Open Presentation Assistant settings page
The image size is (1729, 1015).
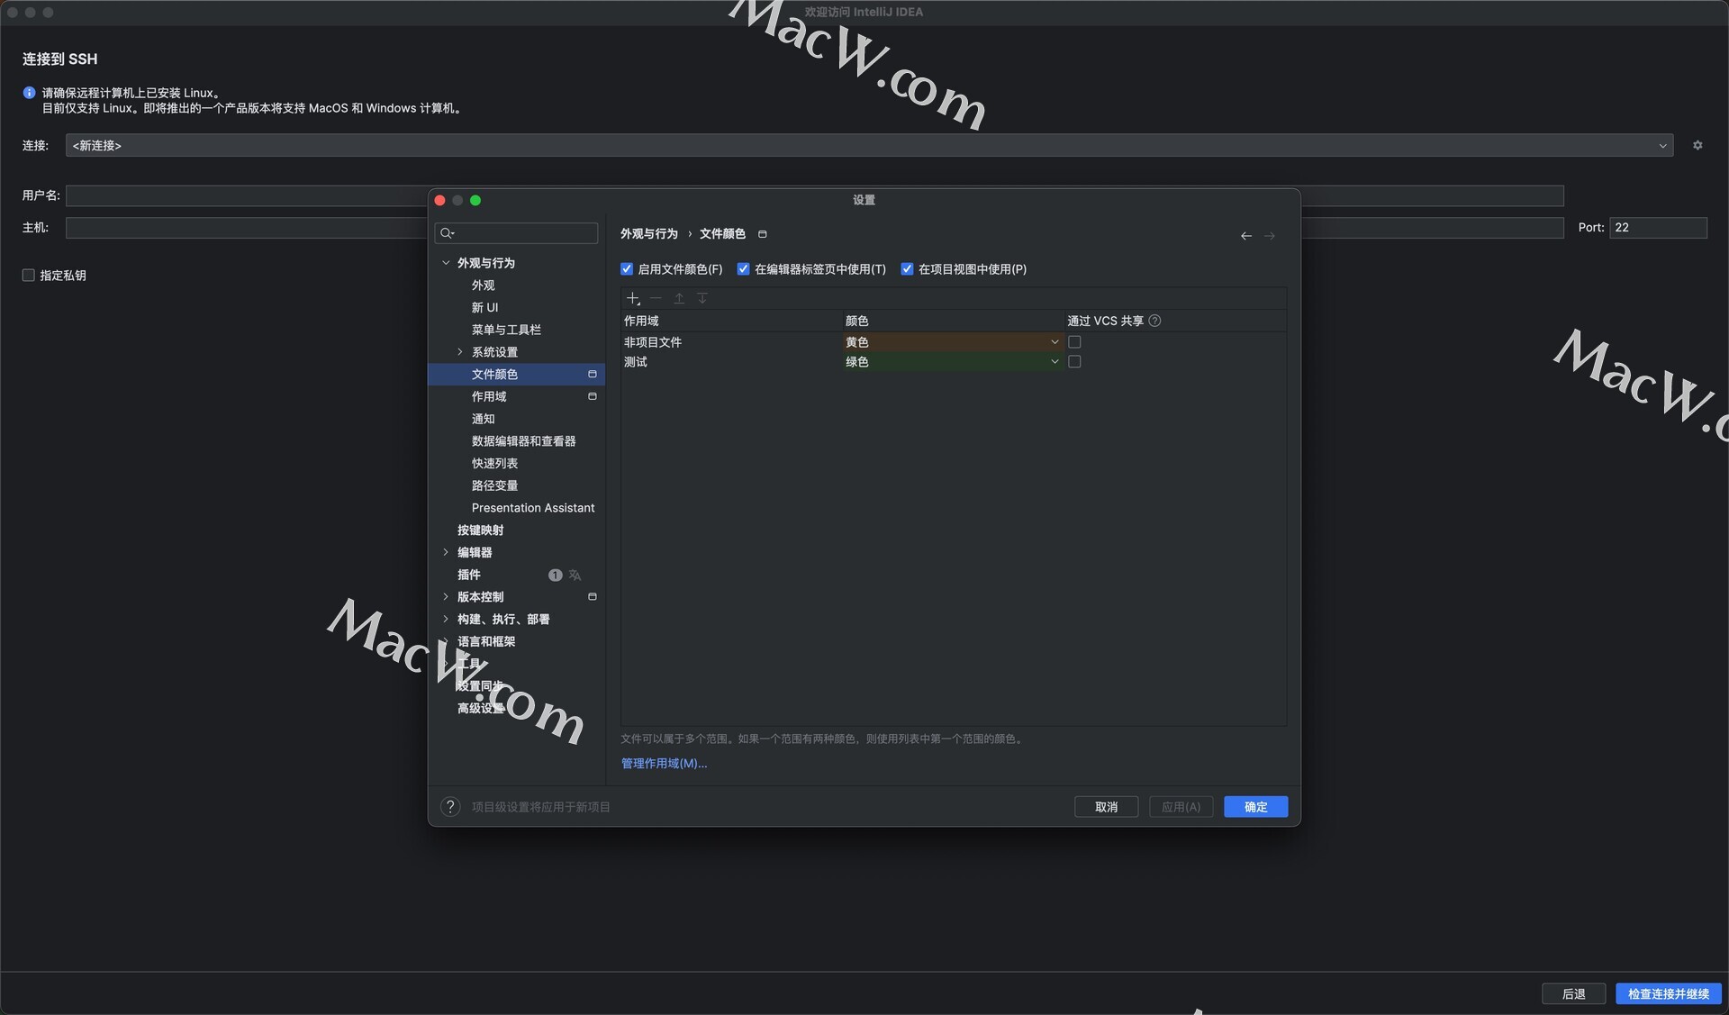click(x=533, y=508)
